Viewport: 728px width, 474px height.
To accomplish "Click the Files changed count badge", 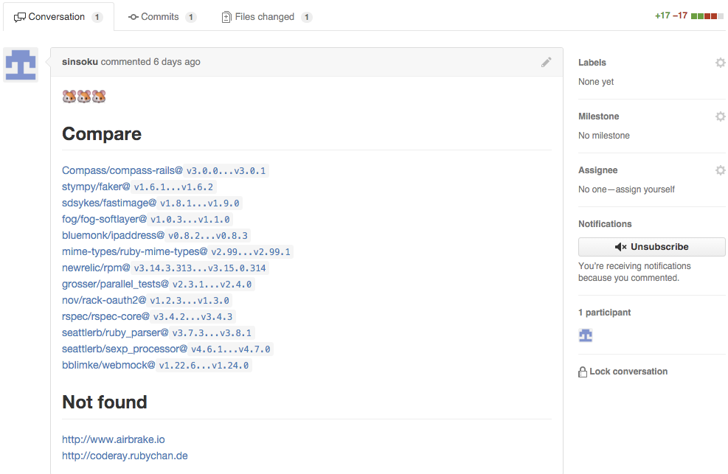I will (x=306, y=17).
